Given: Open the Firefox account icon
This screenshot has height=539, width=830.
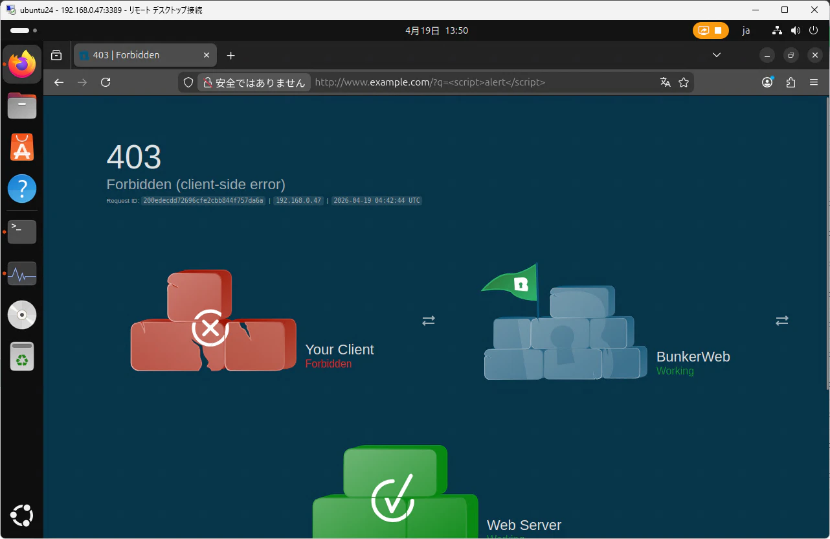Looking at the screenshot, I should pos(767,82).
